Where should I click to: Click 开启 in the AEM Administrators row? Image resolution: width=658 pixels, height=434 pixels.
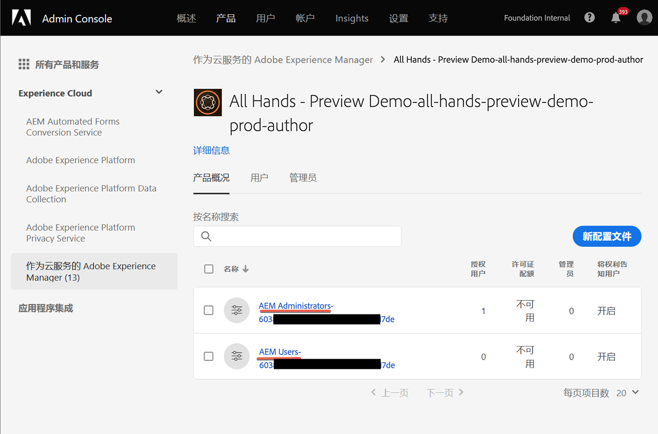point(606,311)
